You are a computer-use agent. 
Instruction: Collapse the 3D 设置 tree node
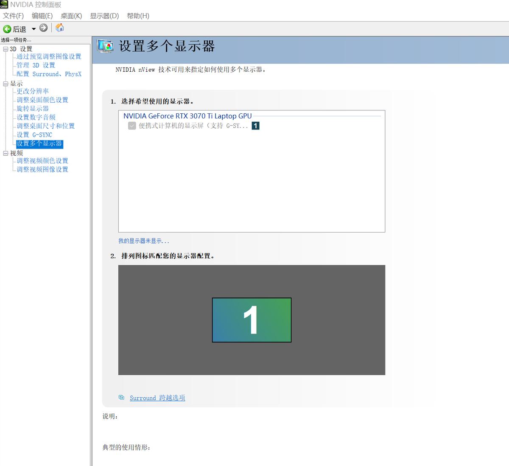coord(6,49)
